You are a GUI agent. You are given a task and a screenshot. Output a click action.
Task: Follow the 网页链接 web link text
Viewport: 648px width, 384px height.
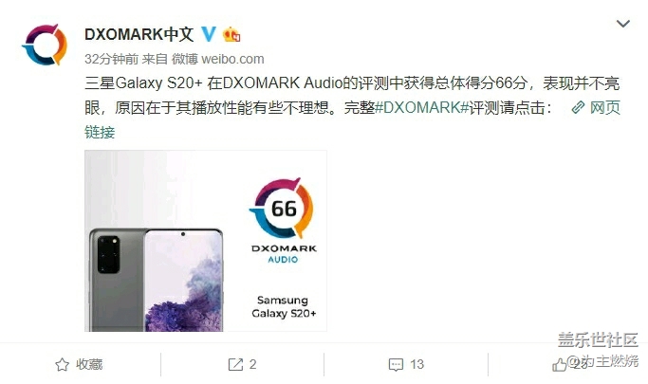click(605, 108)
